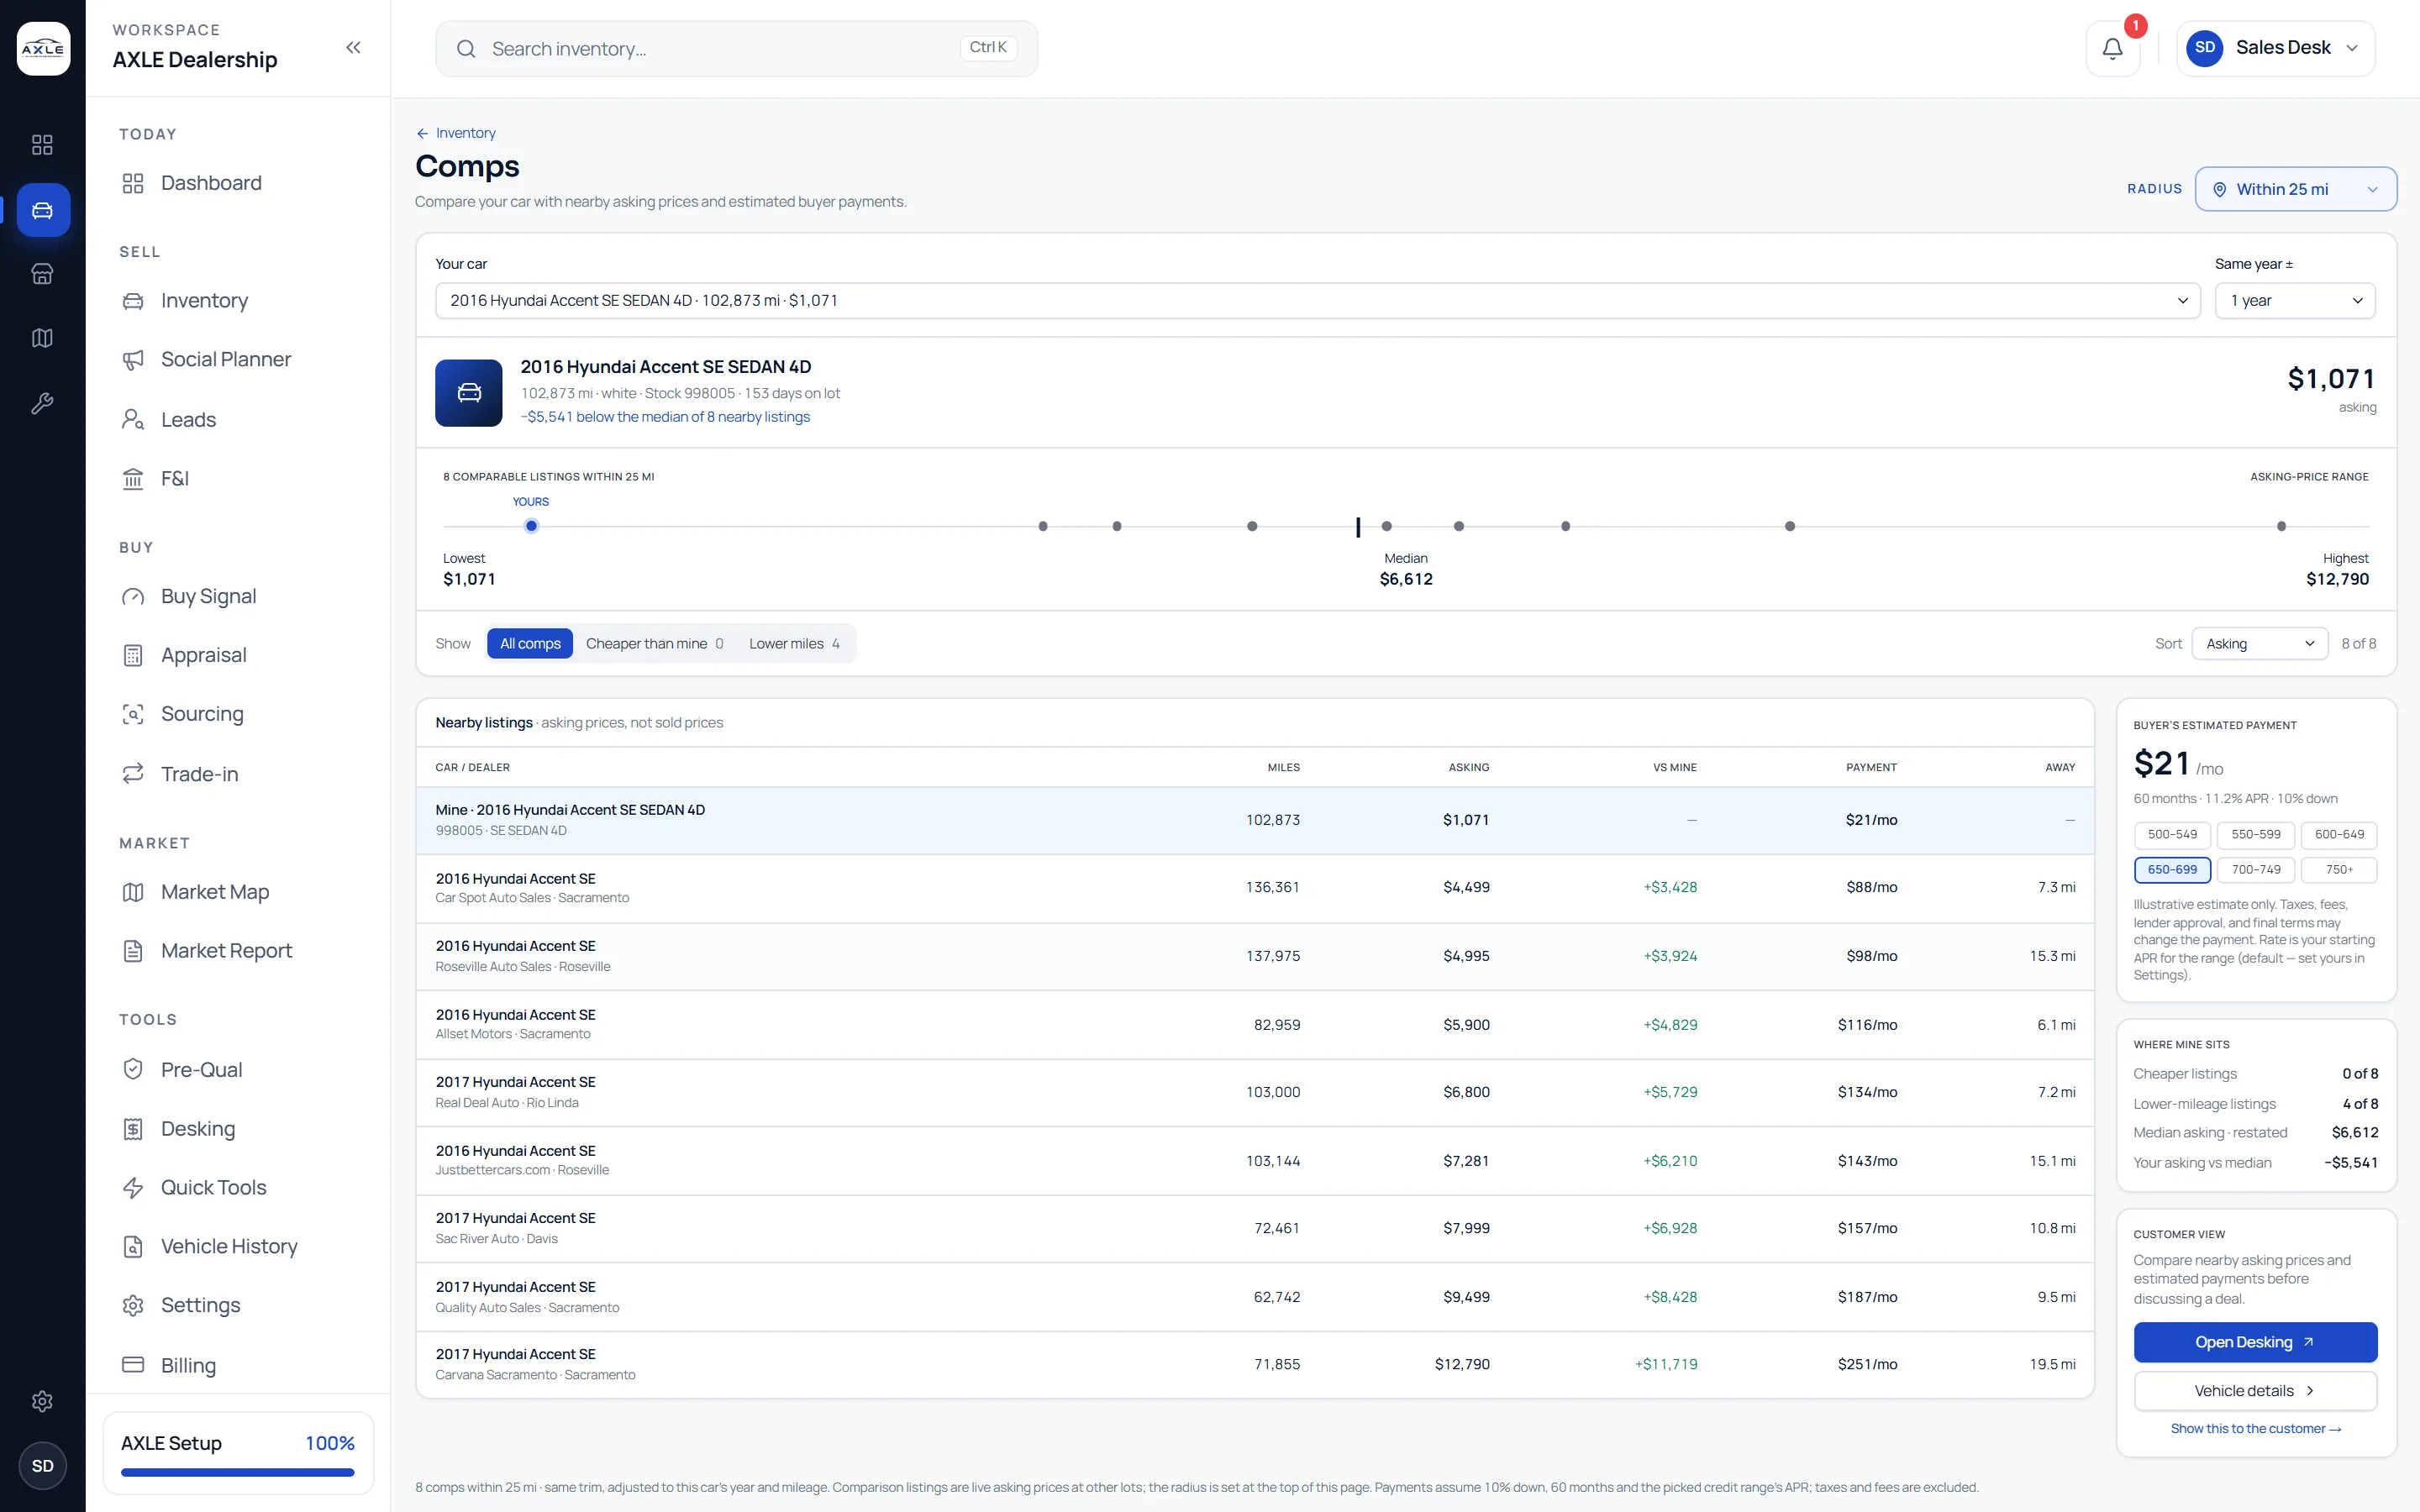Open the map icon in the left rail
This screenshot has height=1512, width=2420.
pos(42,338)
